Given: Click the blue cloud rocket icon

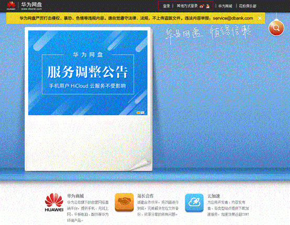Looking at the screenshot, I should click(194, 203).
